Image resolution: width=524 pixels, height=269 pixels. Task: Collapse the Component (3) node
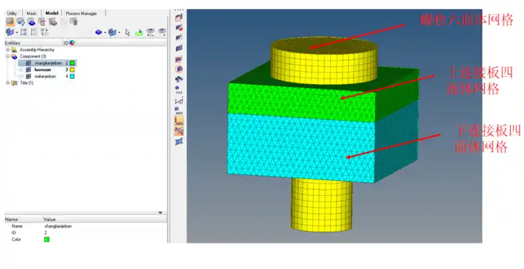tap(8, 56)
